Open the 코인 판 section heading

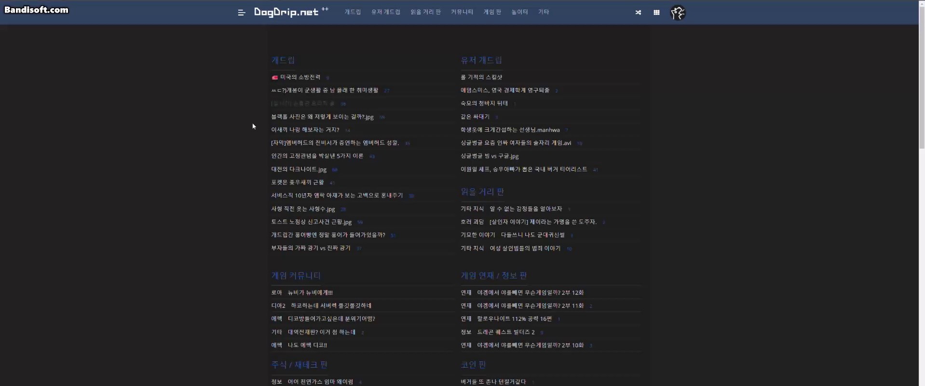(x=473, y=365)
